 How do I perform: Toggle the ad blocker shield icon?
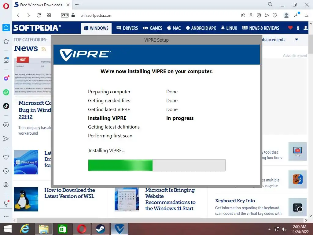point(259,15)
